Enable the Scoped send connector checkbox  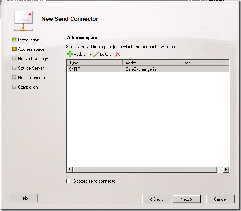coord(69,181)
